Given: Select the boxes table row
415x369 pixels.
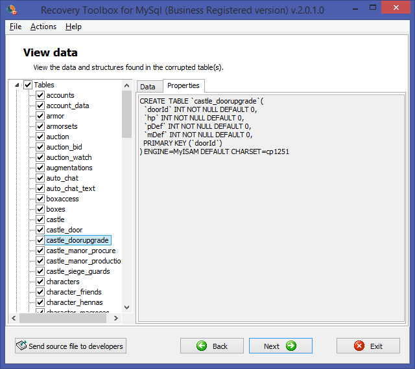Looking at the screenshot, I should tap(56, 209).
